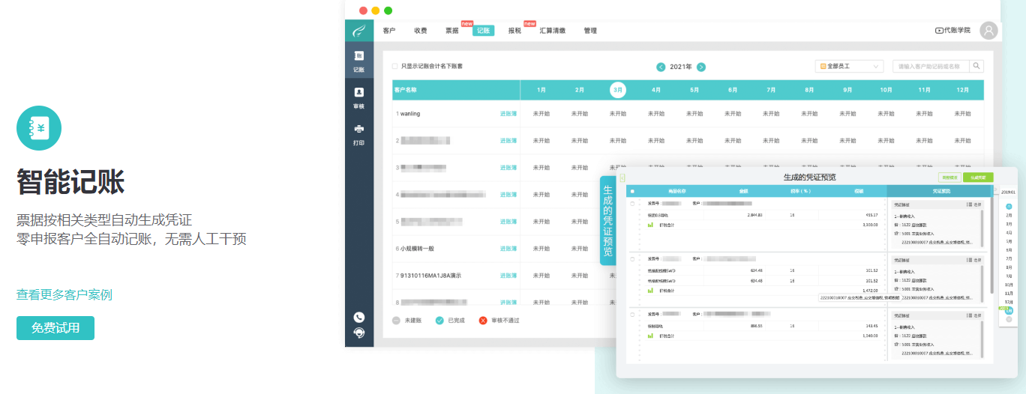Image resolution: width=1026 pixels, height=394 pixels.
Task: Open the 查看更多客户案例 link
Action: point(64,295)
